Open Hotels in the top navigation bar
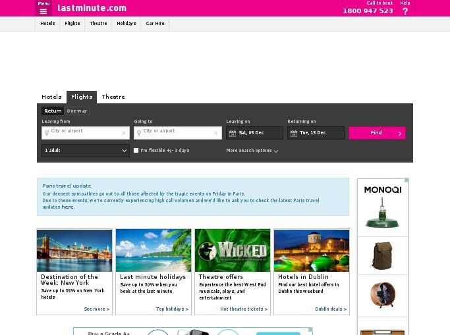 (x=47, y=24)
